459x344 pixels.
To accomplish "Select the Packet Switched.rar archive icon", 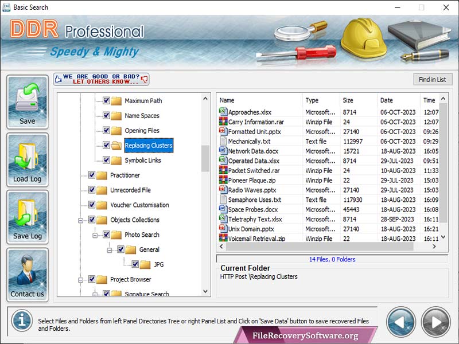I will coord(223,170).
